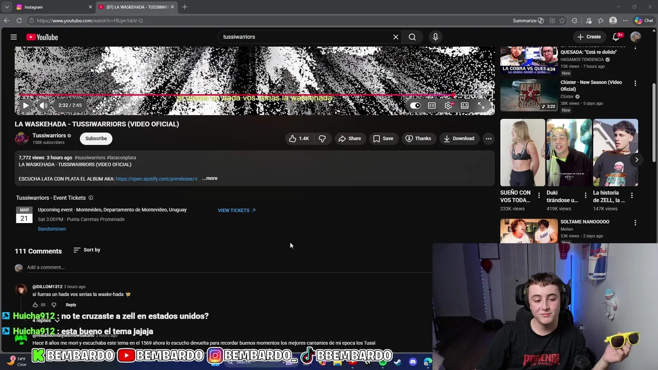
Task: Reply to @DILLOM1312 comment
Action: 71,305
